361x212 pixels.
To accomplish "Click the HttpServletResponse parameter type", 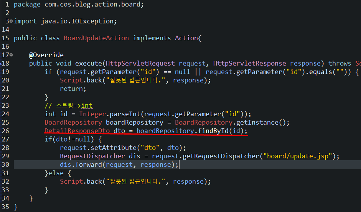I will 250,63.
